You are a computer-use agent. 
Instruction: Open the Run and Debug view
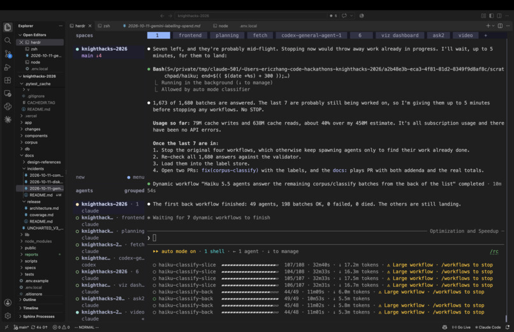click(8, 67)
